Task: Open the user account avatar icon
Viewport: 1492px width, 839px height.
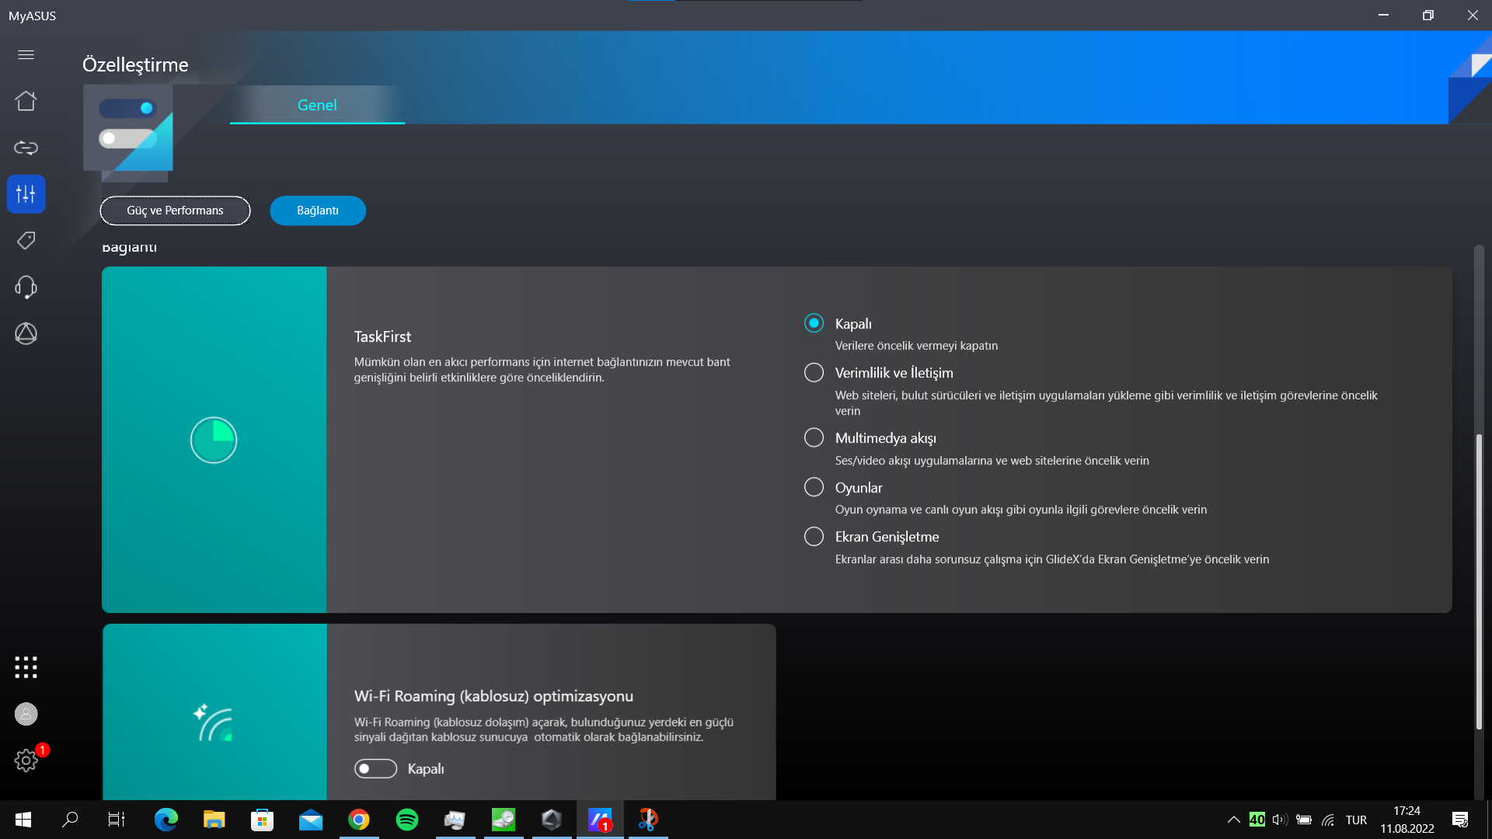Action: pyautogui.click(x=26, y=714)
